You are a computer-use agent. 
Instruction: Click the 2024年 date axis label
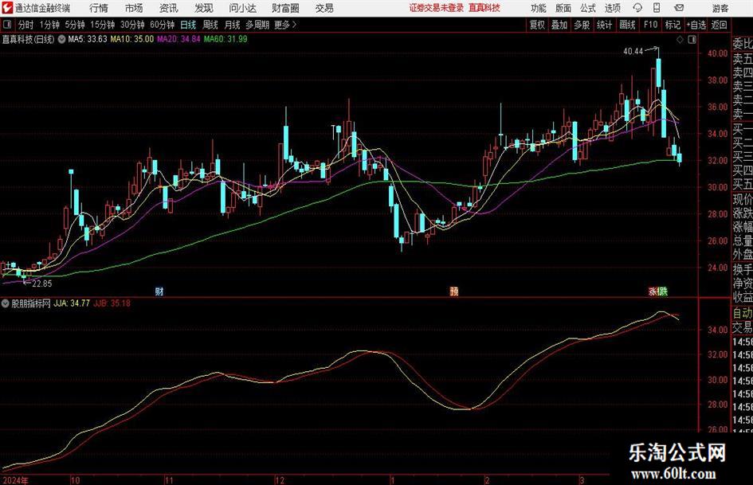(15, 480)
